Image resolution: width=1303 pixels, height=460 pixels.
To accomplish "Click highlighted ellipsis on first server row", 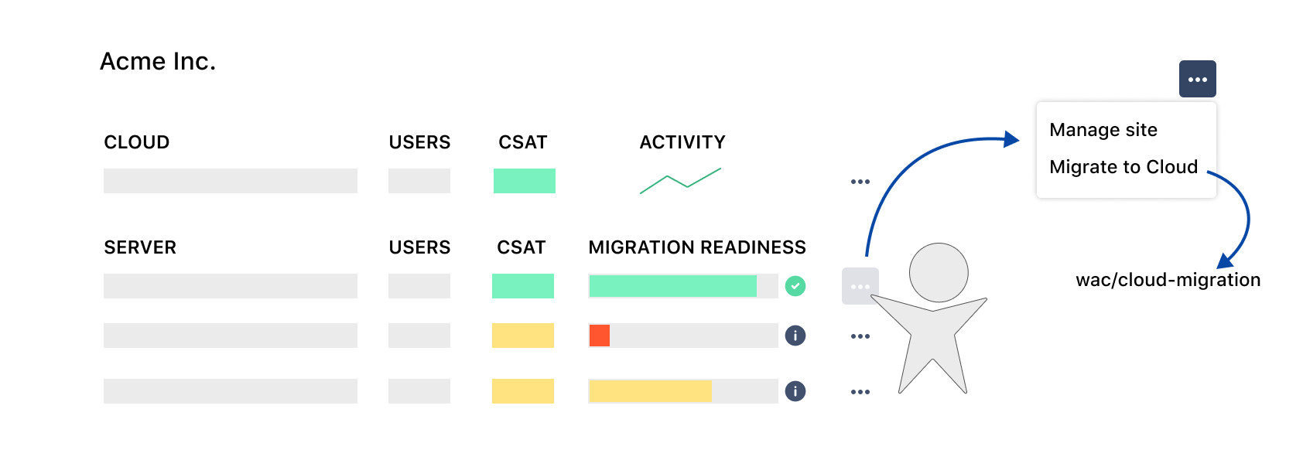I will 860,286.
